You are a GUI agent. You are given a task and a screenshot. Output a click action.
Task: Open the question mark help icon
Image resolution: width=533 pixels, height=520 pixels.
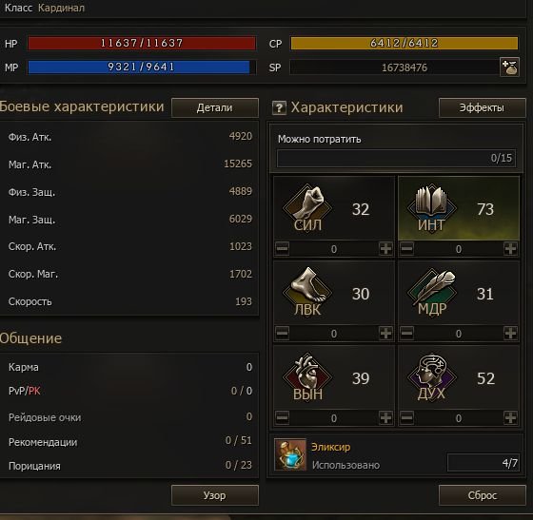pos(279,108)
